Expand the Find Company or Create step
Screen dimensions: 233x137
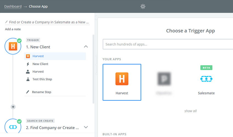(86, 127)
